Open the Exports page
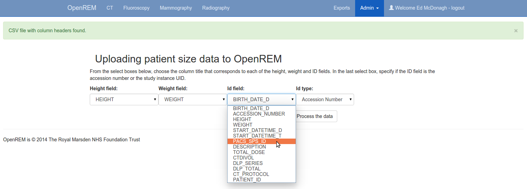Viewport: 527px width, 189px height. click(x=342, y=8)
